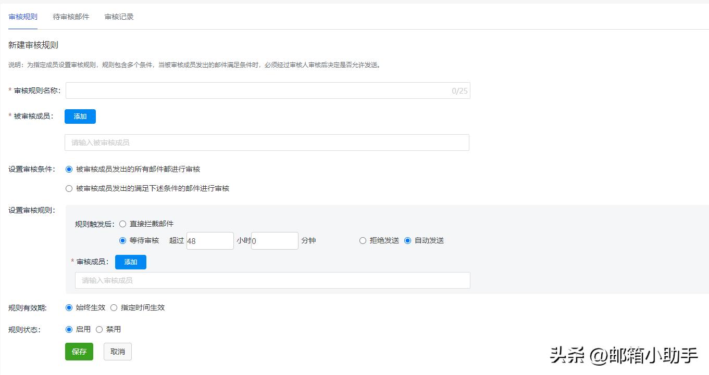The width and height of the screenshot is (709, 375).
Task: Choose 被审核成员发出的满足下述条件的邮件进行审核 option
Action: 69,188
